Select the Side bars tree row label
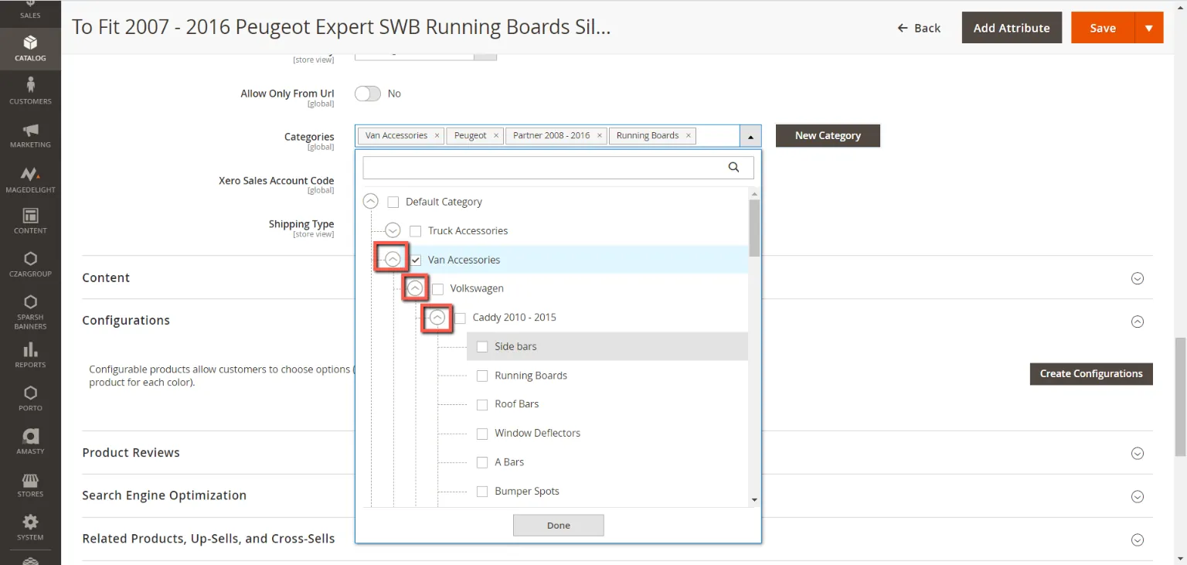 tap(515, 346)
